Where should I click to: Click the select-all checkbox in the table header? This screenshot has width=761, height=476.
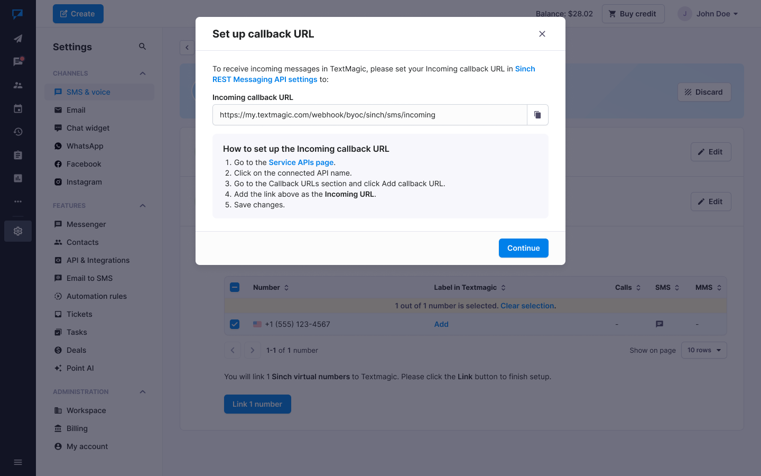point(234,287)
